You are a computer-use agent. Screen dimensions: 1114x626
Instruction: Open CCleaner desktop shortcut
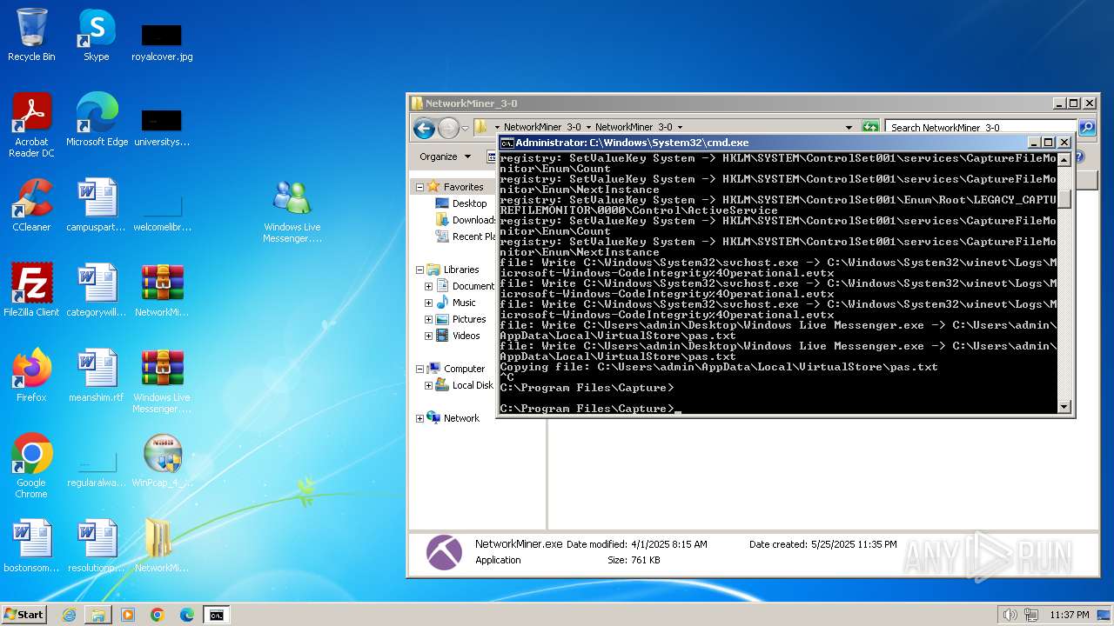tap(31, 205)
